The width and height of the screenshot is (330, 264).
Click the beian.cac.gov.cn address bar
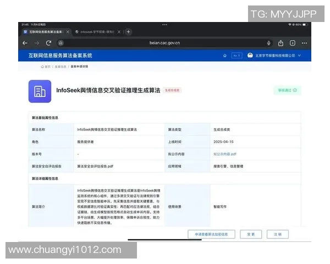coord(164,43)
